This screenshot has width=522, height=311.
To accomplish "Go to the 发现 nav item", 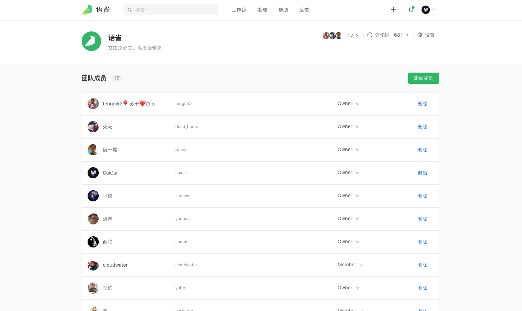I will click(262, 10).
